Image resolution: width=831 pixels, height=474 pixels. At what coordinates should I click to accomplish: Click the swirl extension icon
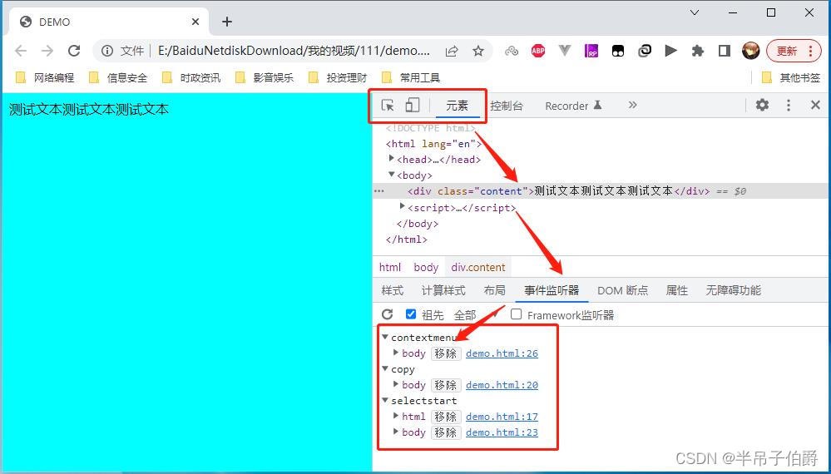(645, 51)
